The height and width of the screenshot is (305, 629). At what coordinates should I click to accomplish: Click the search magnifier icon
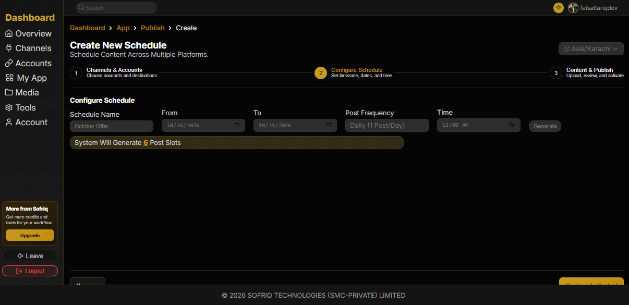[81, 8]
